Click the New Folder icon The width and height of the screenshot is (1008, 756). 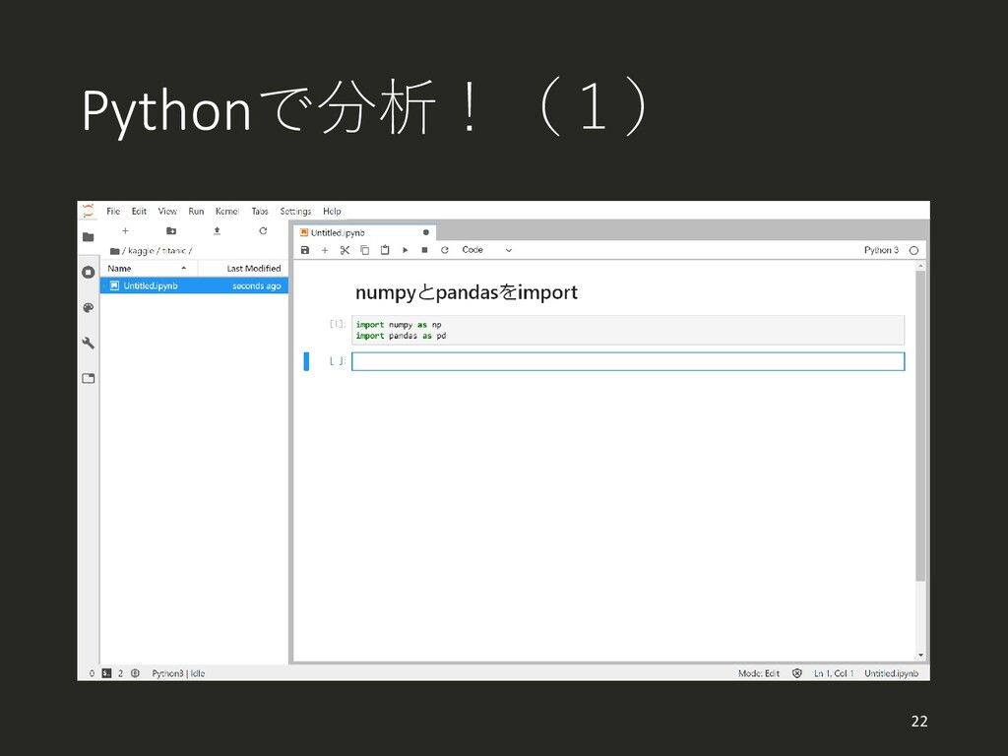tap(171, 230)
